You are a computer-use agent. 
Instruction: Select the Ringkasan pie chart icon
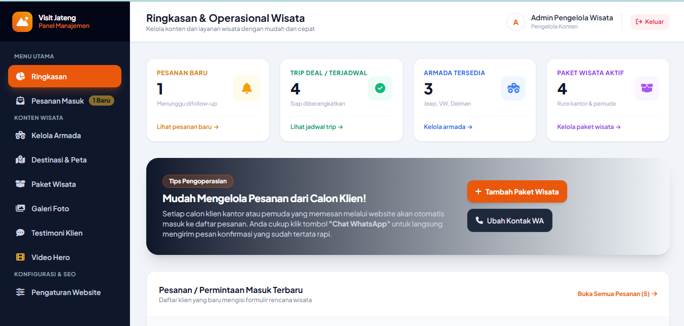tap(20, 77)
